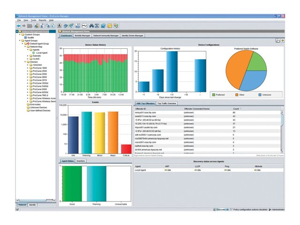The width and height of the screenshot is (300, 225).
Task: Open the Reports menu
Action: click(42, 21)
